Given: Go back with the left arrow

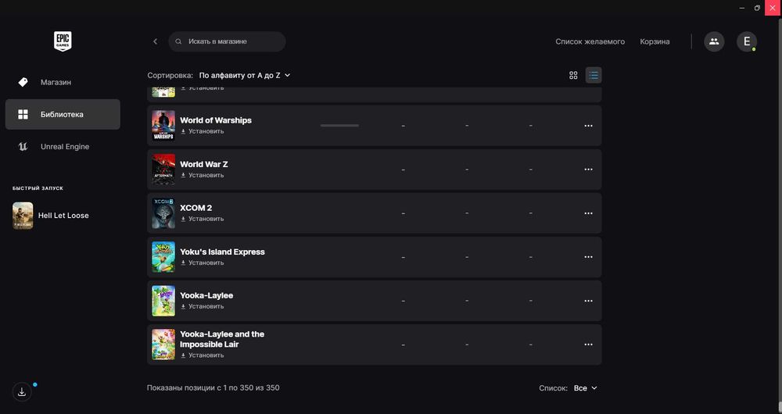Looking at the screenshot, I should tap(155, 41).
